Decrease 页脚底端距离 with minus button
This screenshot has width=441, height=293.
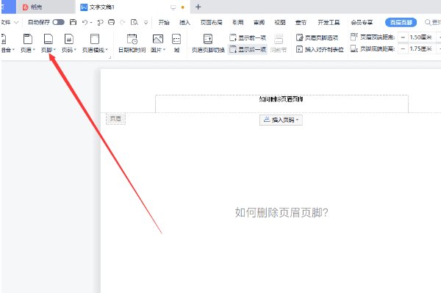(403, 48)
